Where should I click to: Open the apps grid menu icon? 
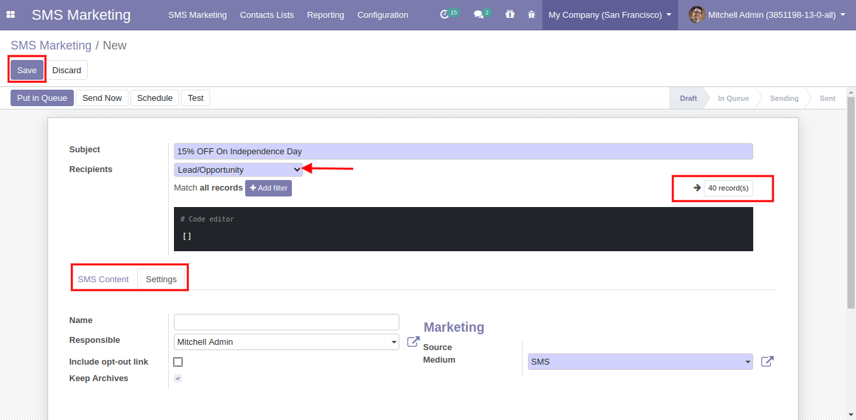pyautogui.click(x=11, y=15)
